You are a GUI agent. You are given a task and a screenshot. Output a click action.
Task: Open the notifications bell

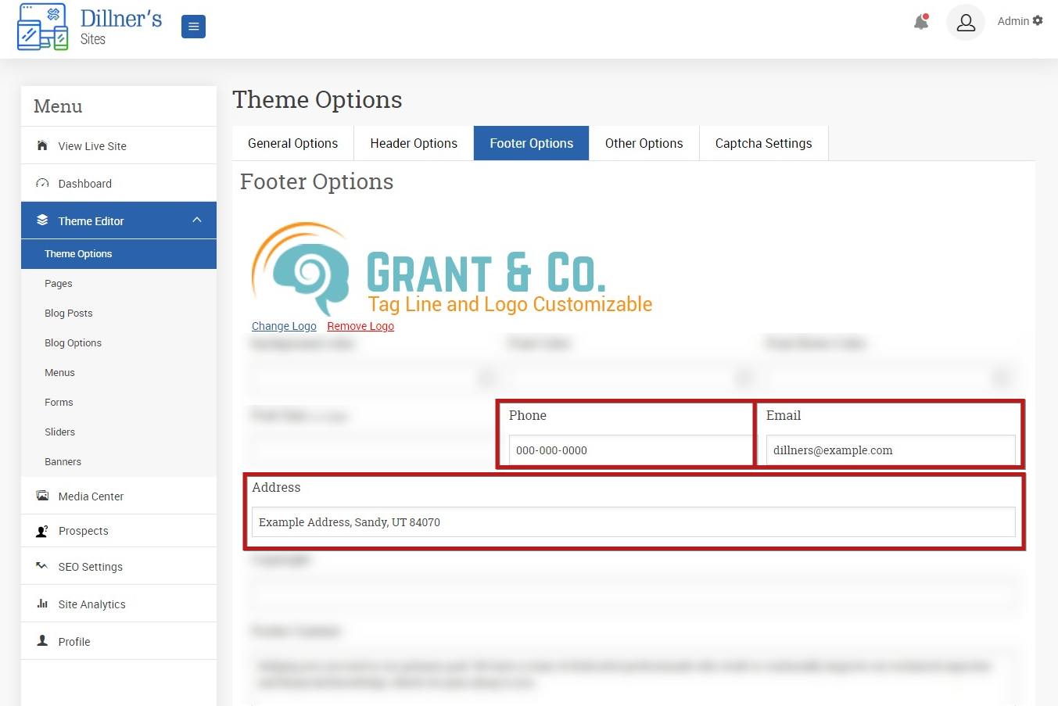922,22
